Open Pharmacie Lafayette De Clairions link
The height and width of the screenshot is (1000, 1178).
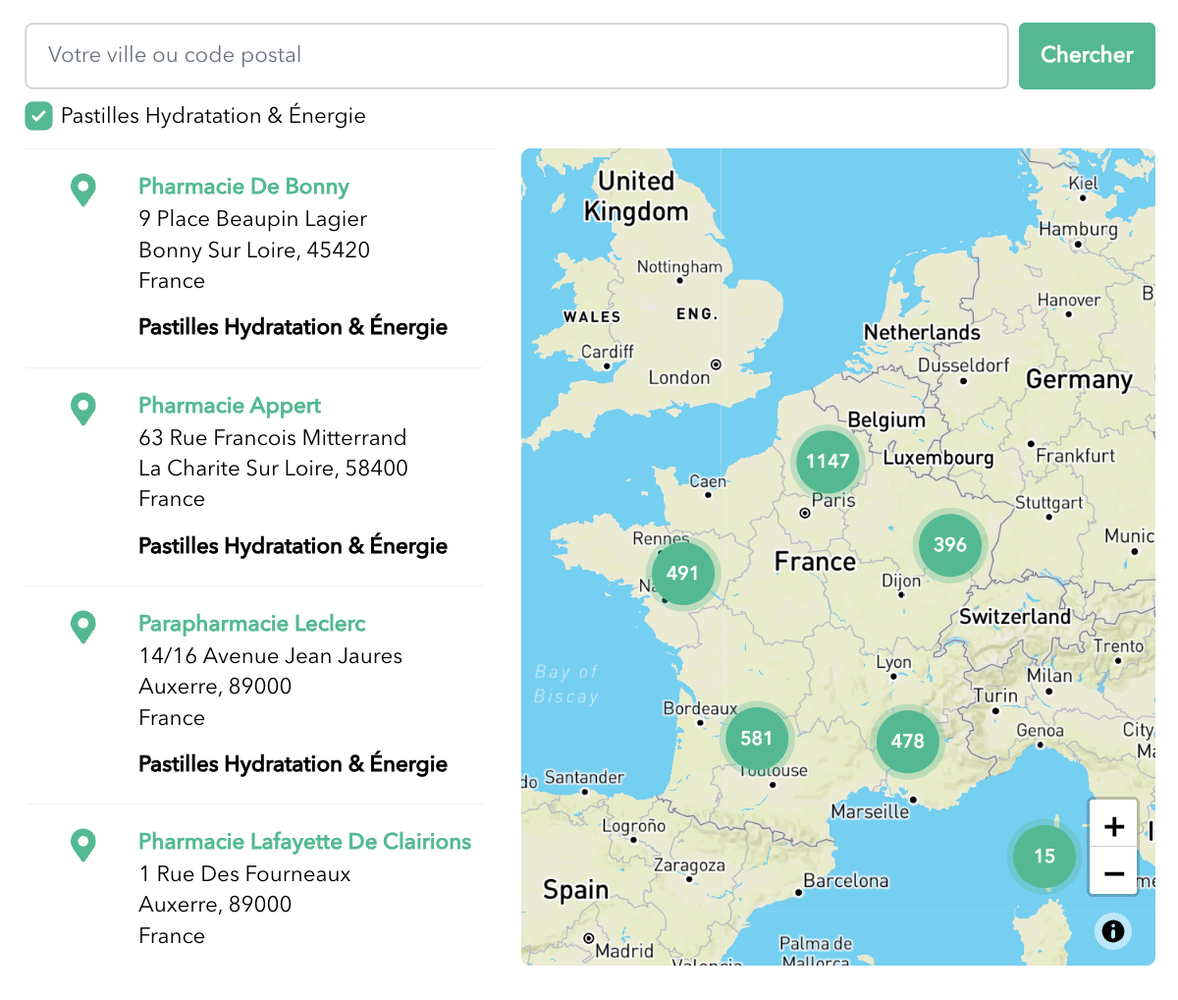304,842
